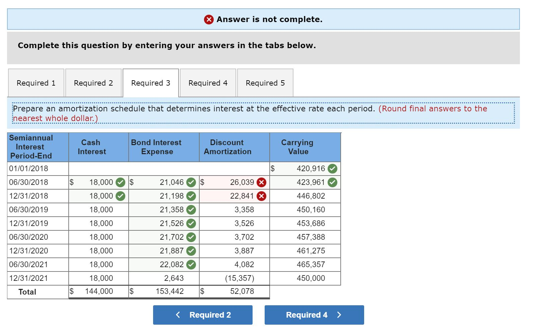
Task: Click green check beside interest expense 21,358
Action: (x=191, y=210)
